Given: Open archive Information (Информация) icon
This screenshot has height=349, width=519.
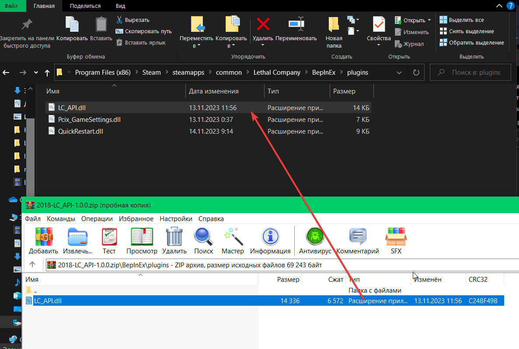Looking at the screenshot, I should pos(270,237).
